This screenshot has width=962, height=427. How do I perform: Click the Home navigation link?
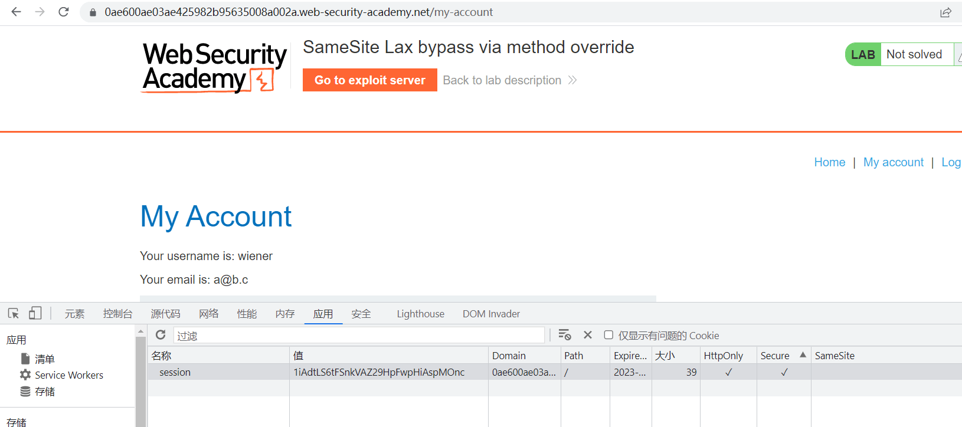pos(829,162)
